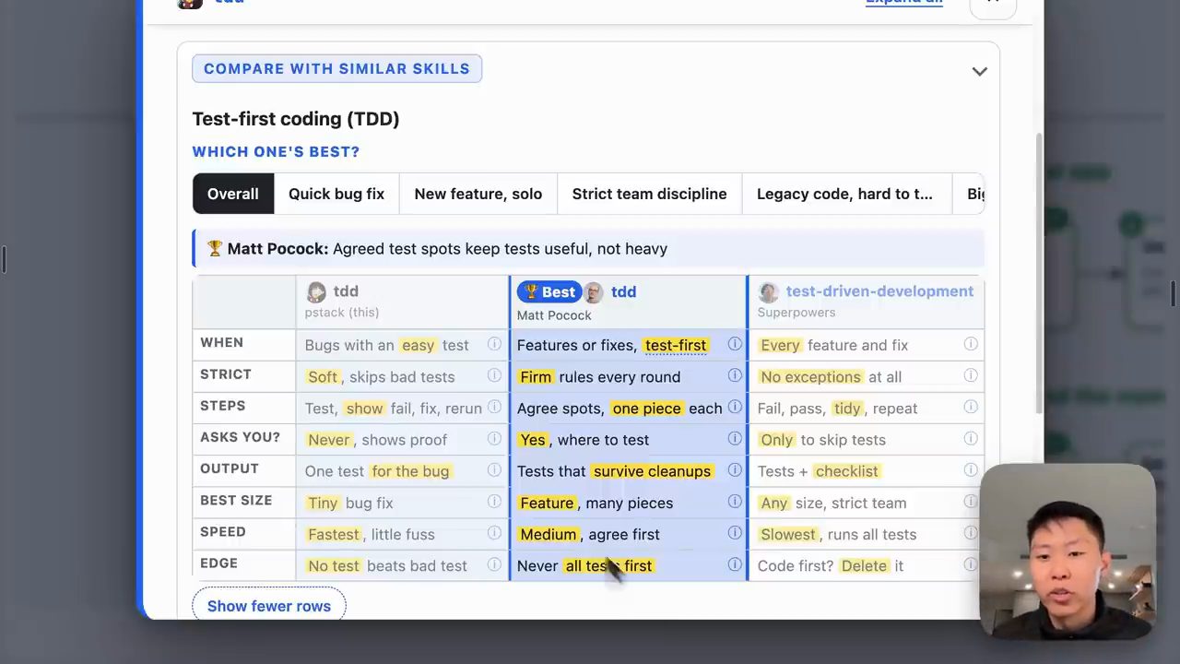Click info icon beside 'One test for the bug'
1180x664 pixels.
[x=494, y=470]
